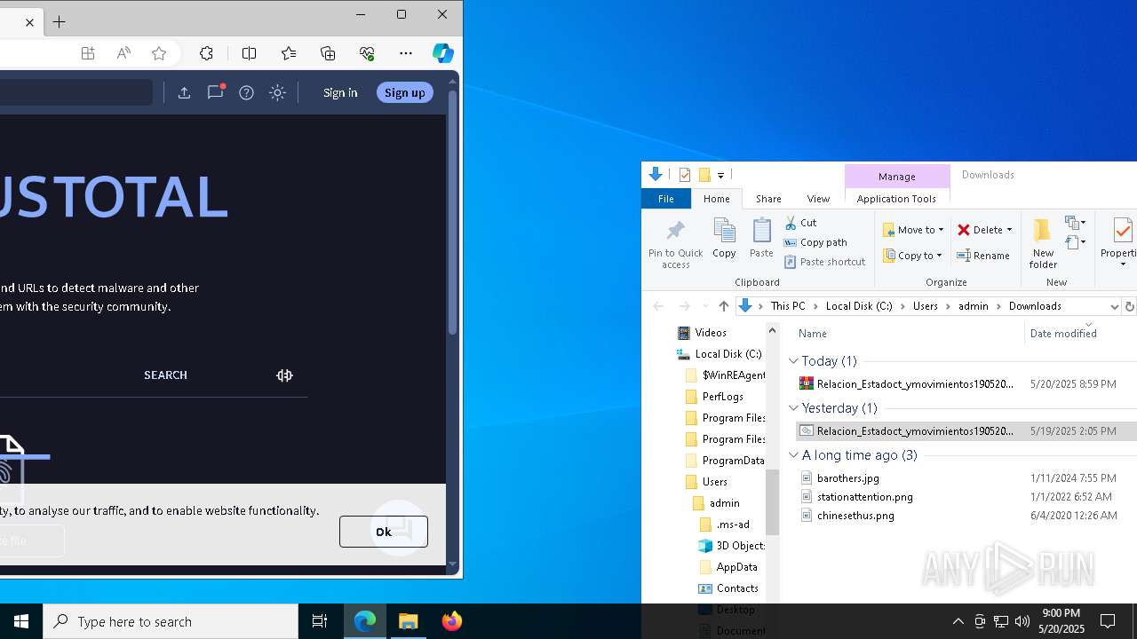1137x639 pixels.
Task: Click Local Disk (C:) breadcrumb
Action: click(859, 306)
